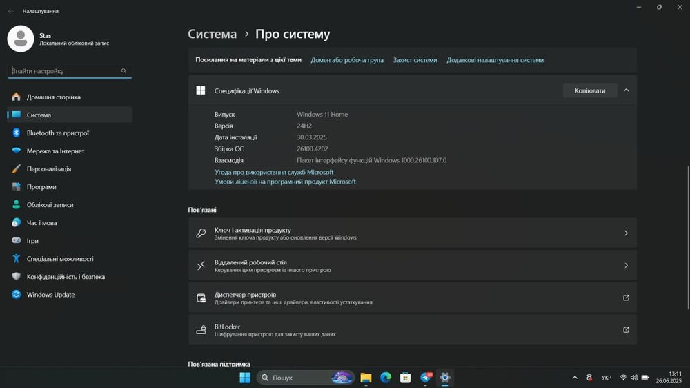Click chevron on Віддалений робочий стіл row
This screenshot has width=690, height=388.
tap(627, 266)
